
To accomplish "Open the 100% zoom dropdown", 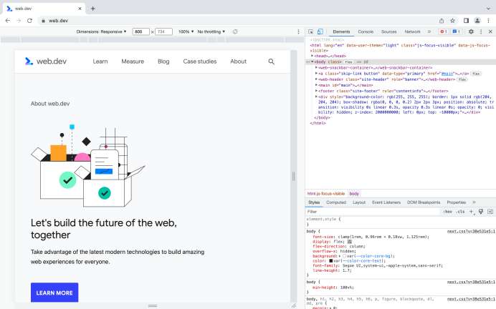I will (186, 31).
